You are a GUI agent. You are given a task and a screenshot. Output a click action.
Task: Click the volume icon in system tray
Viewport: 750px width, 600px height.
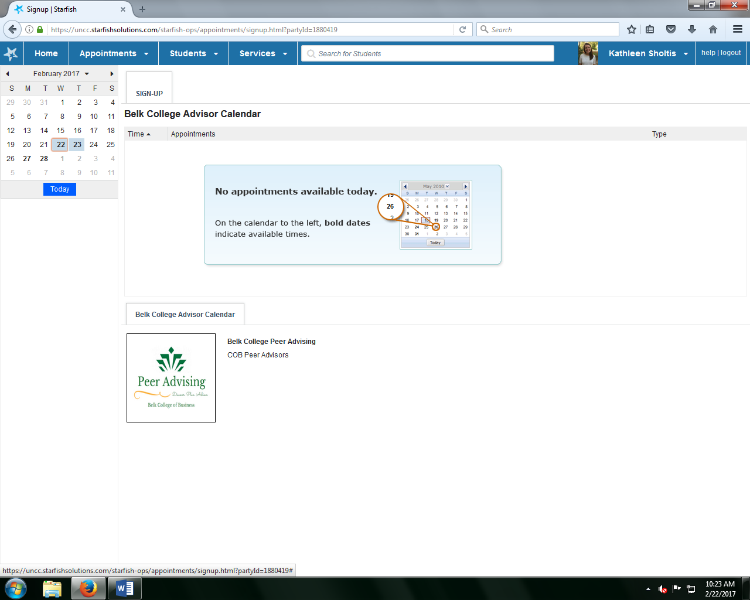(663, 589)
